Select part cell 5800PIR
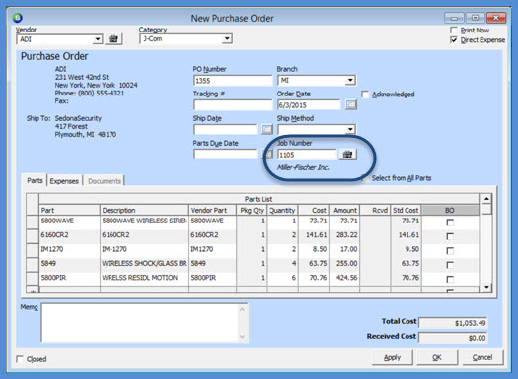 click(69, 278)
